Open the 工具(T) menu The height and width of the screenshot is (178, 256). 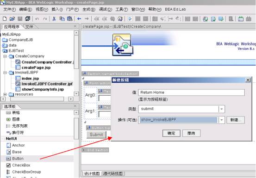tap(122, 9)
